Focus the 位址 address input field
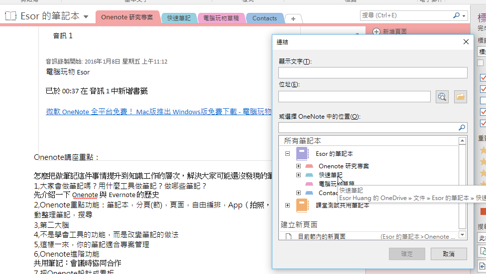This screenshot has height=274, width=486. point(354,97)
